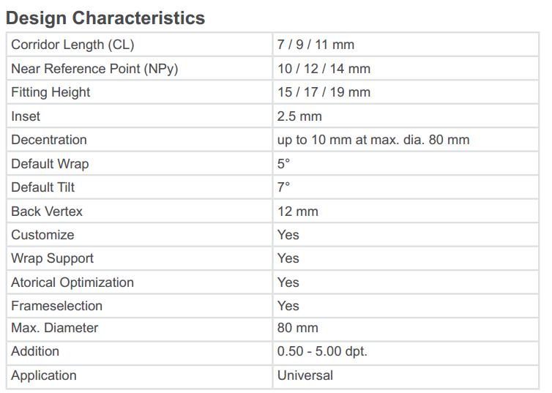The height and width of the screenshot is (393, 552).
Task: Click the Application value Universal
Action: [x=305, y=375]
